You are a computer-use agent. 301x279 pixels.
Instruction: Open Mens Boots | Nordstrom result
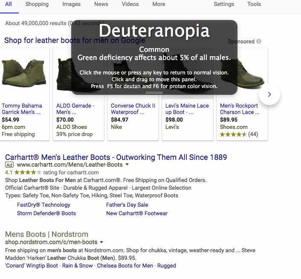tap(46, 234)
